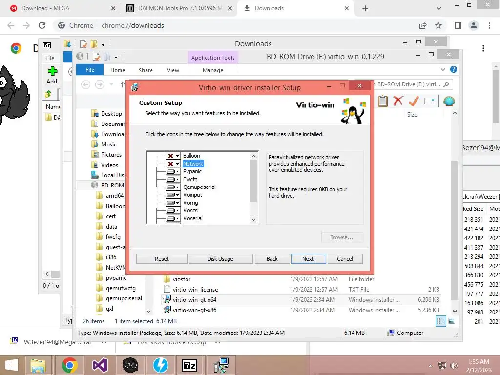Click the Back button in setup
Screen dimensions: 500x375
(x=272, y=259)
